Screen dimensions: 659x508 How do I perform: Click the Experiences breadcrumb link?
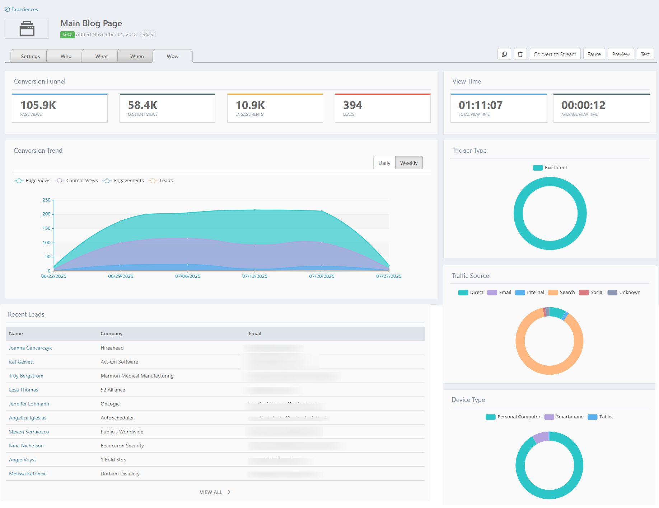tap(24, 9)
